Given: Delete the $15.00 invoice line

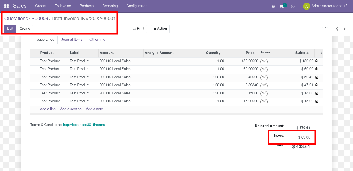Looking at the screenshot, I should (x=316, y=101).
